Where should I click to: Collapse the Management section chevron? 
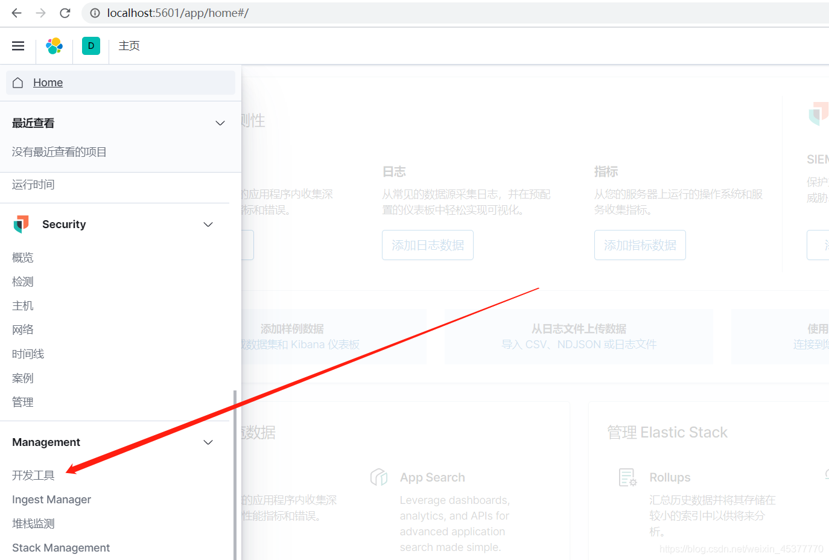(x=208, y=442)
